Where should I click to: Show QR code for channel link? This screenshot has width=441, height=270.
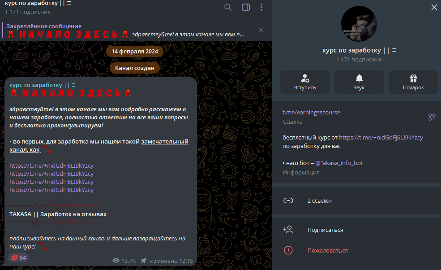point(432,117)
